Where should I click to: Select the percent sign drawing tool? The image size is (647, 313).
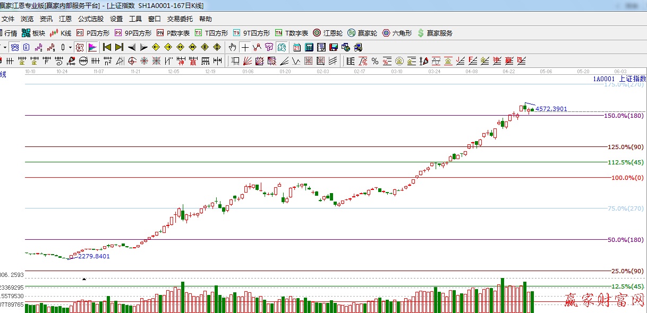click(x=374, y=61)
